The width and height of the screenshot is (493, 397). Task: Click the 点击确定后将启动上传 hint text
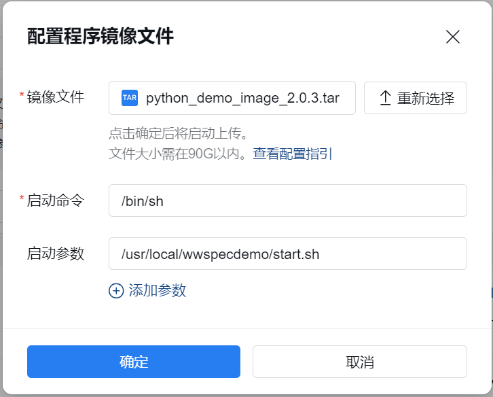point(176,133)
